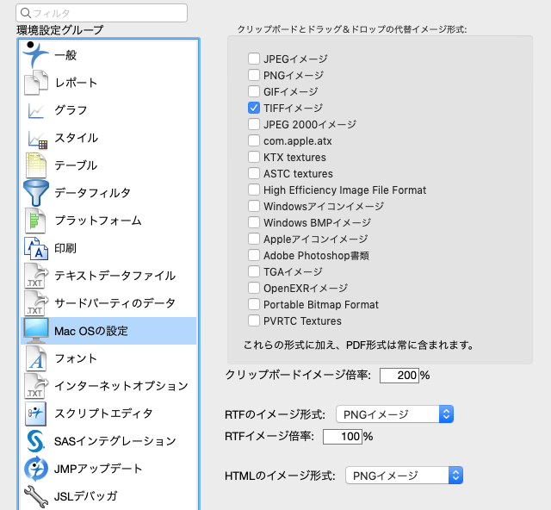Click the フィルタ search field
The image size is (551, 510).
pos(102,13)
